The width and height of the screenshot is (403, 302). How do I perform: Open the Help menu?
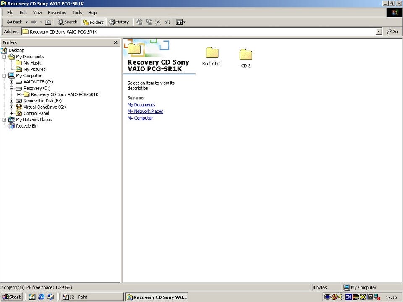tap(92, 13)
